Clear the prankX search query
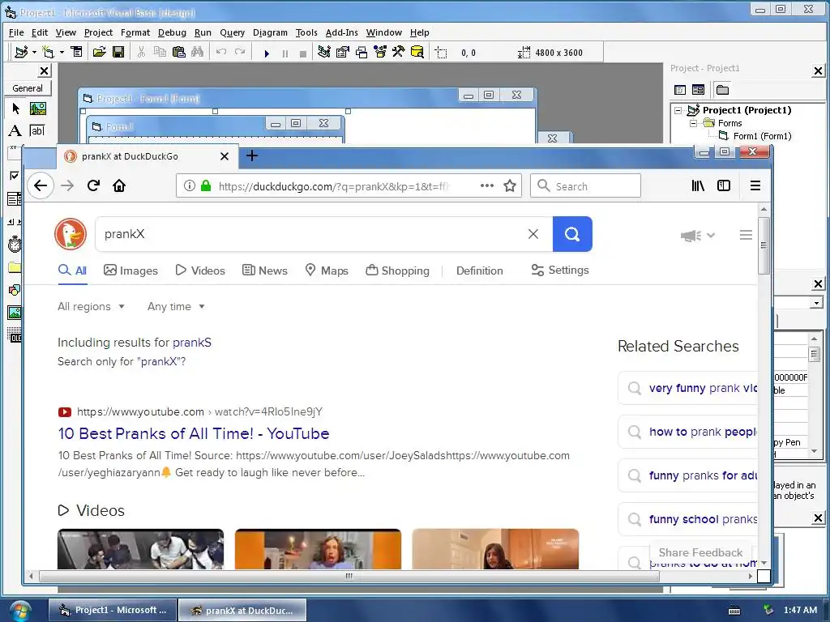Image resolution: width=830 pixels, height=622 pixels. tap(533, 234)
